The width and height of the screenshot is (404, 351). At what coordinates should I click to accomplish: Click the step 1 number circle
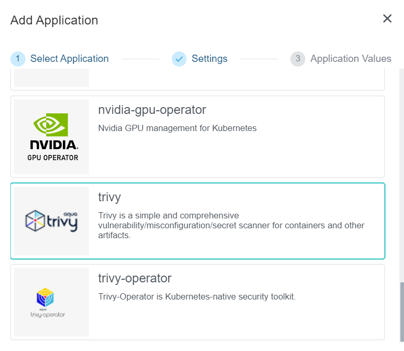tap(18, 59)
